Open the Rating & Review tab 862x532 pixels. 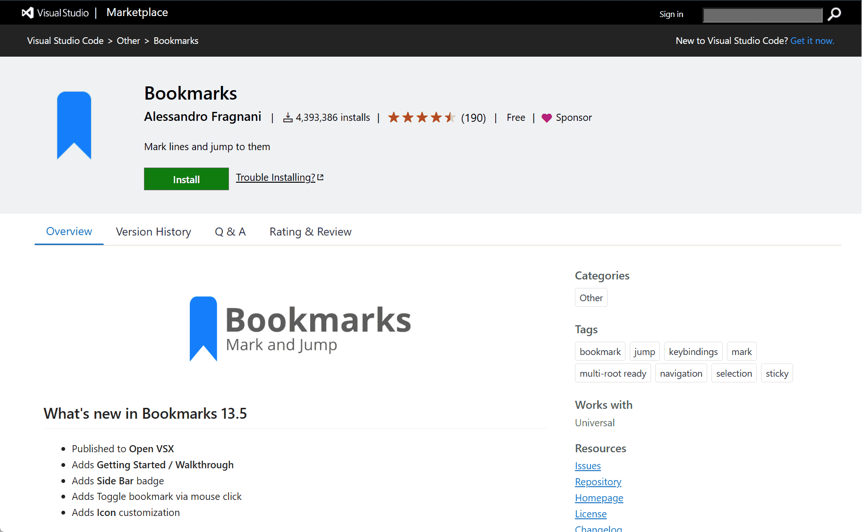click(310, 232)
